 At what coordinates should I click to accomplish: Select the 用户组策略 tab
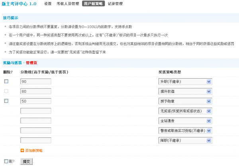pyautogui.click(x=93, y=4)
